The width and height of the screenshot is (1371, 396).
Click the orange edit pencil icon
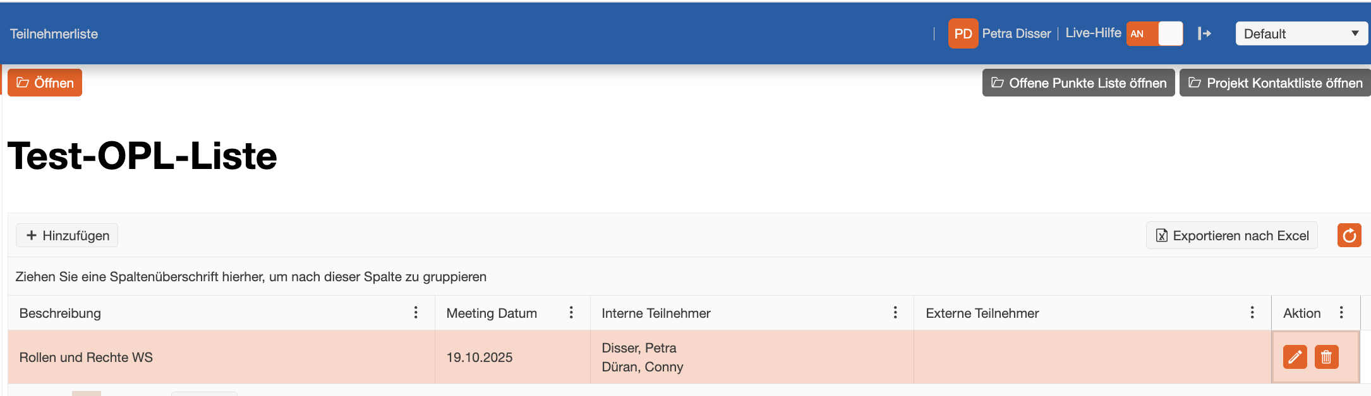1295,357
